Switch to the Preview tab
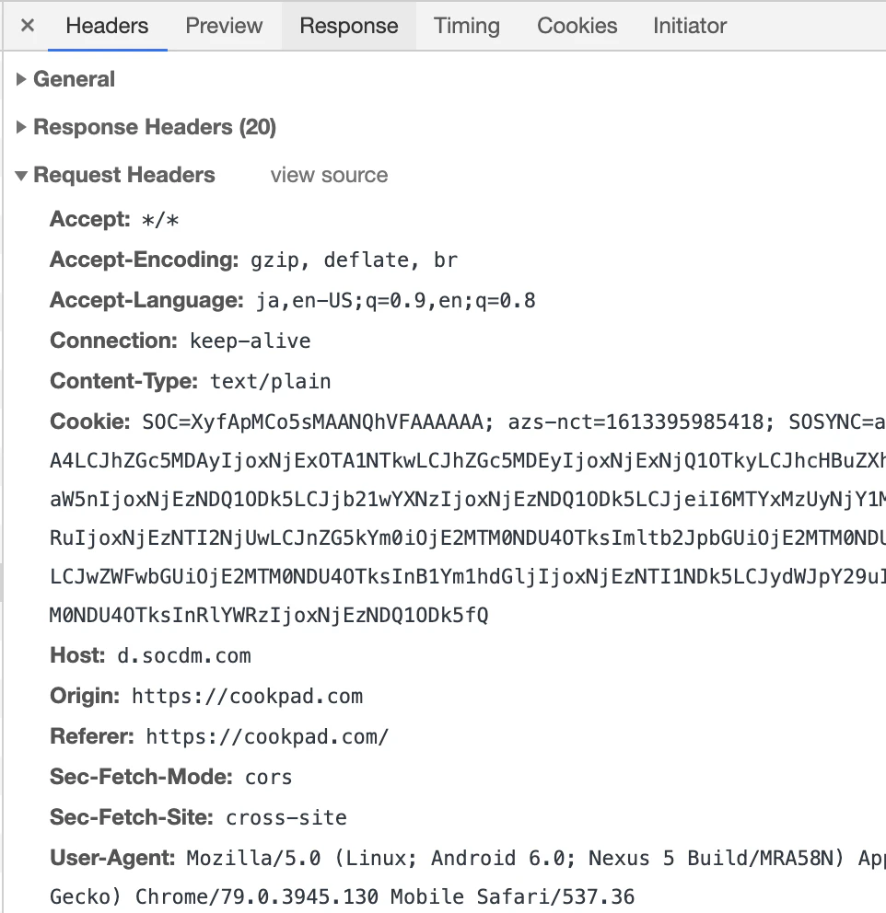 225,26
